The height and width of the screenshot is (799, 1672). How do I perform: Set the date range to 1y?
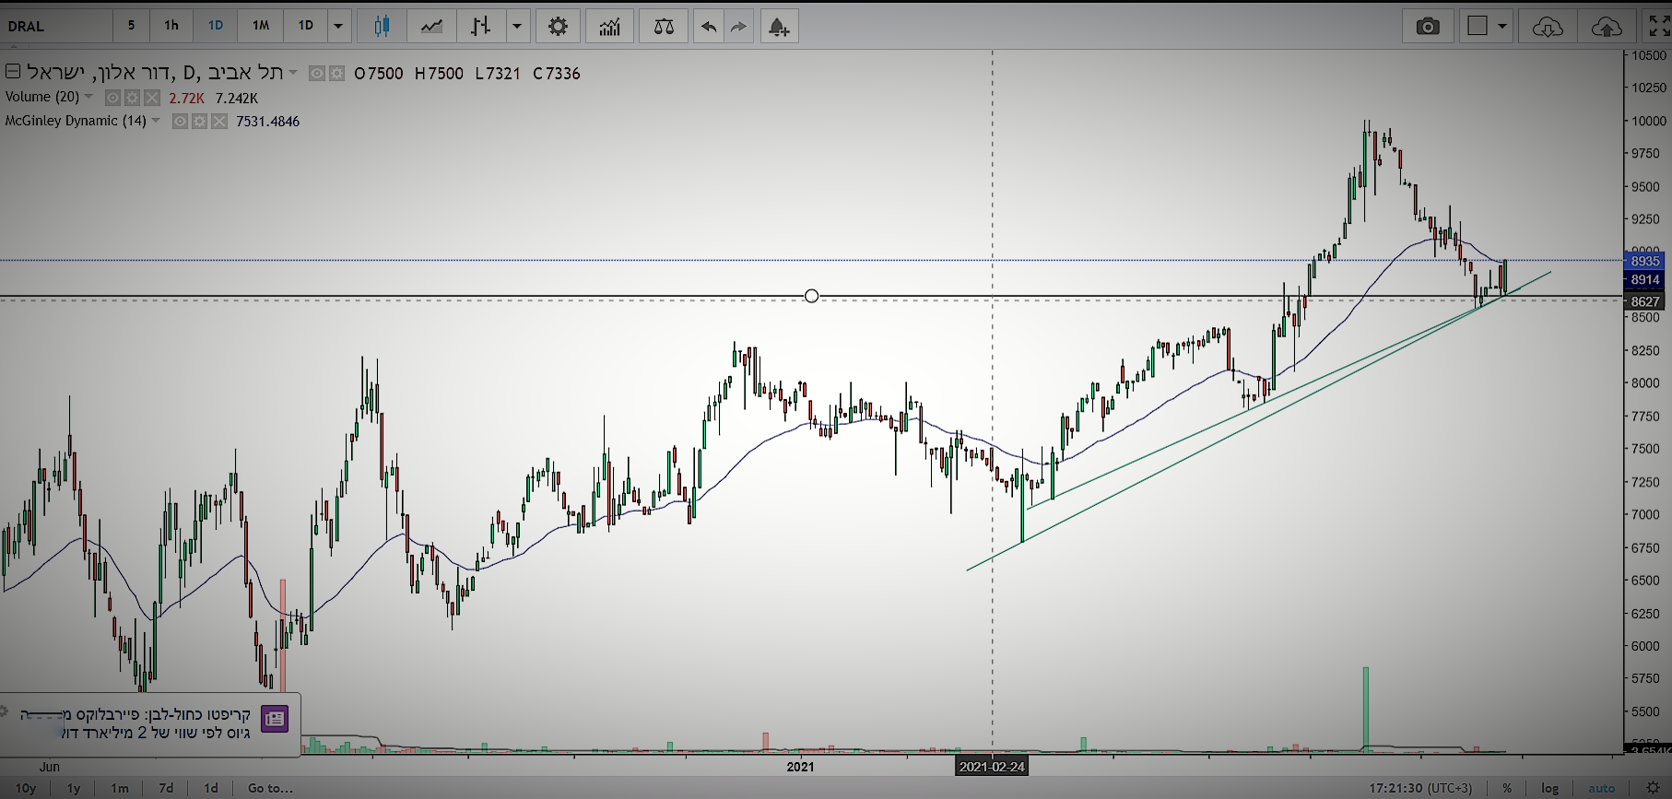click(x=74, y=788)
